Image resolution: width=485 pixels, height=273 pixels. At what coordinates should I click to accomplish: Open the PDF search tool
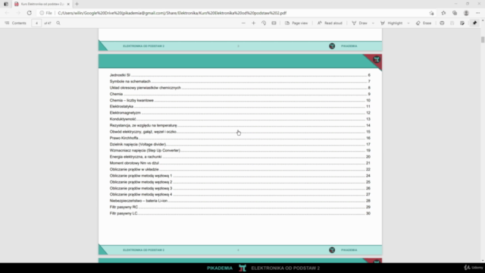pyautogui.click(x=58, y=23)
